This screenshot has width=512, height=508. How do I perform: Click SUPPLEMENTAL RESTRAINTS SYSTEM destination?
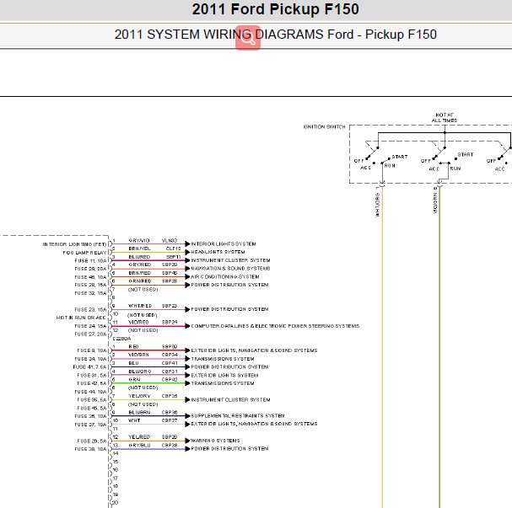(x=238, y=415)
